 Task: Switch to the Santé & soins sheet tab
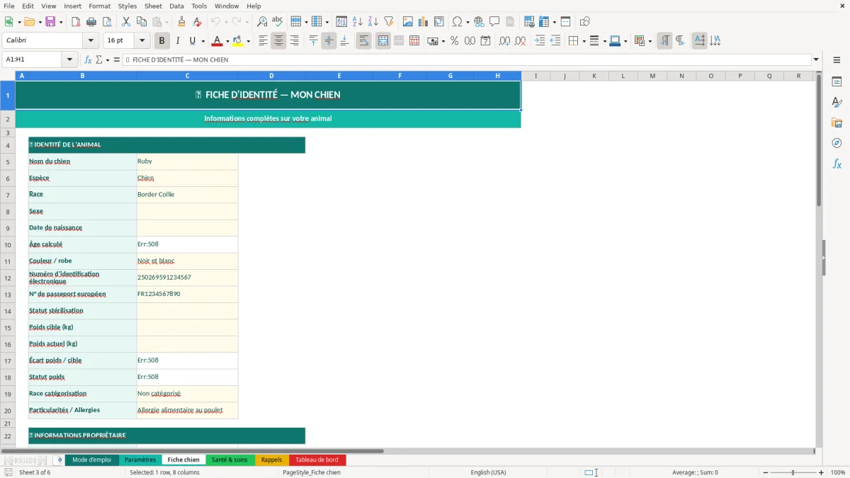point(229,460)
